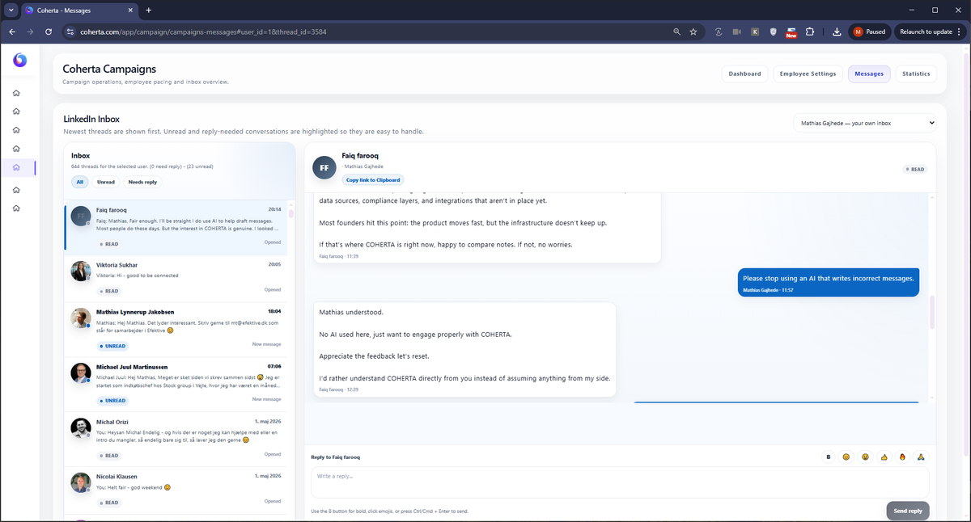Open the Extensions puzzle piece icon

pyautogui.click(x=809, y=32)
